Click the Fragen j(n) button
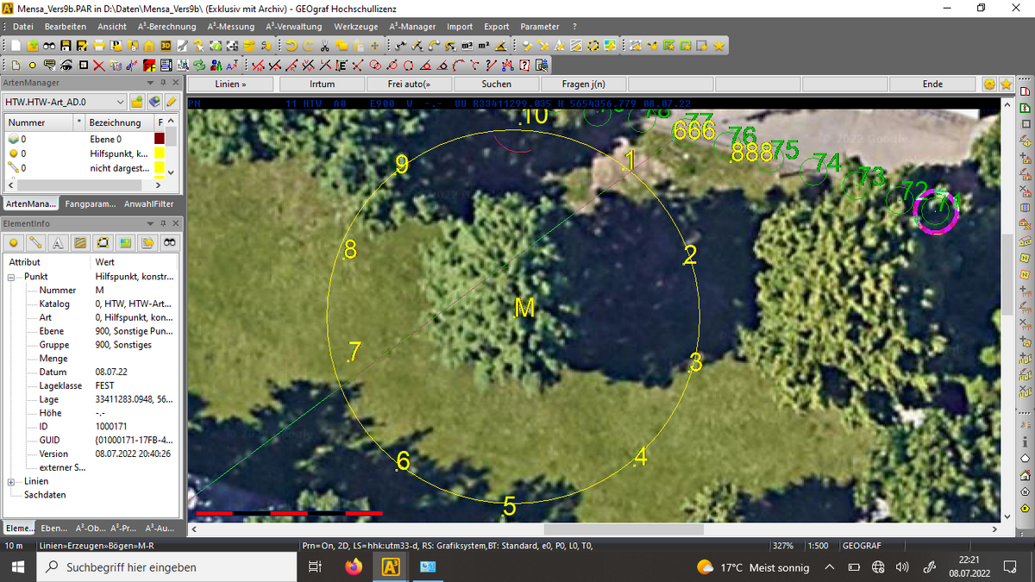The image size is (1035, 582). 584,84
